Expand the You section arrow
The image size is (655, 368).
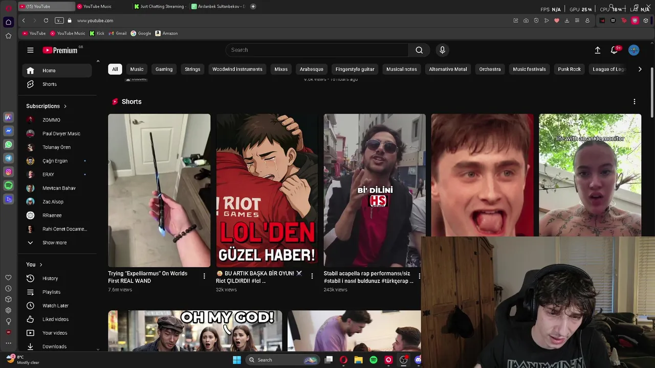tap(41, 265)
